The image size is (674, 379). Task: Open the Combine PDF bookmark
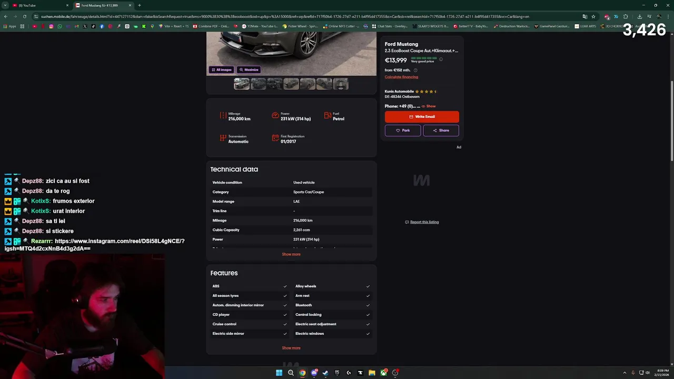[x=211, y=26]
